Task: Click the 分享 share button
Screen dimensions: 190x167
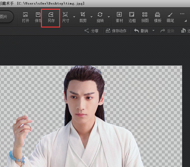Action: [x=91, y=31]
